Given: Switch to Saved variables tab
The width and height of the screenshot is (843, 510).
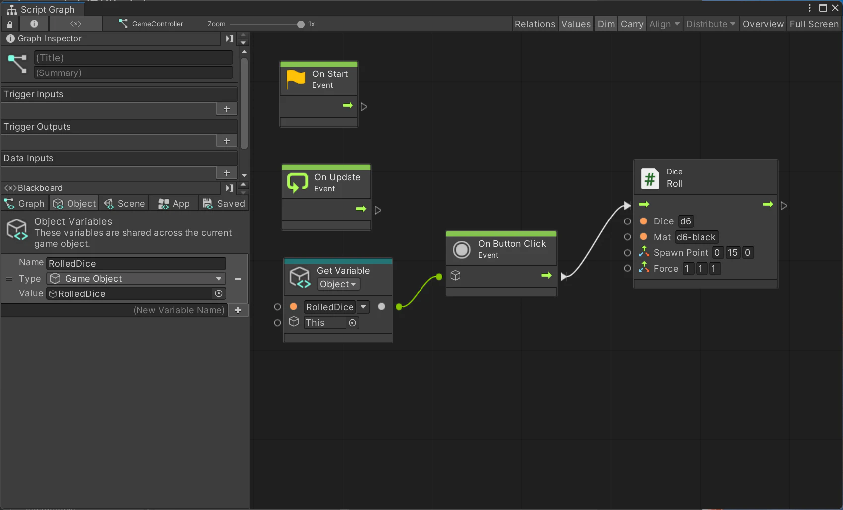Looking at the screenshot, I should coord(224,204).
